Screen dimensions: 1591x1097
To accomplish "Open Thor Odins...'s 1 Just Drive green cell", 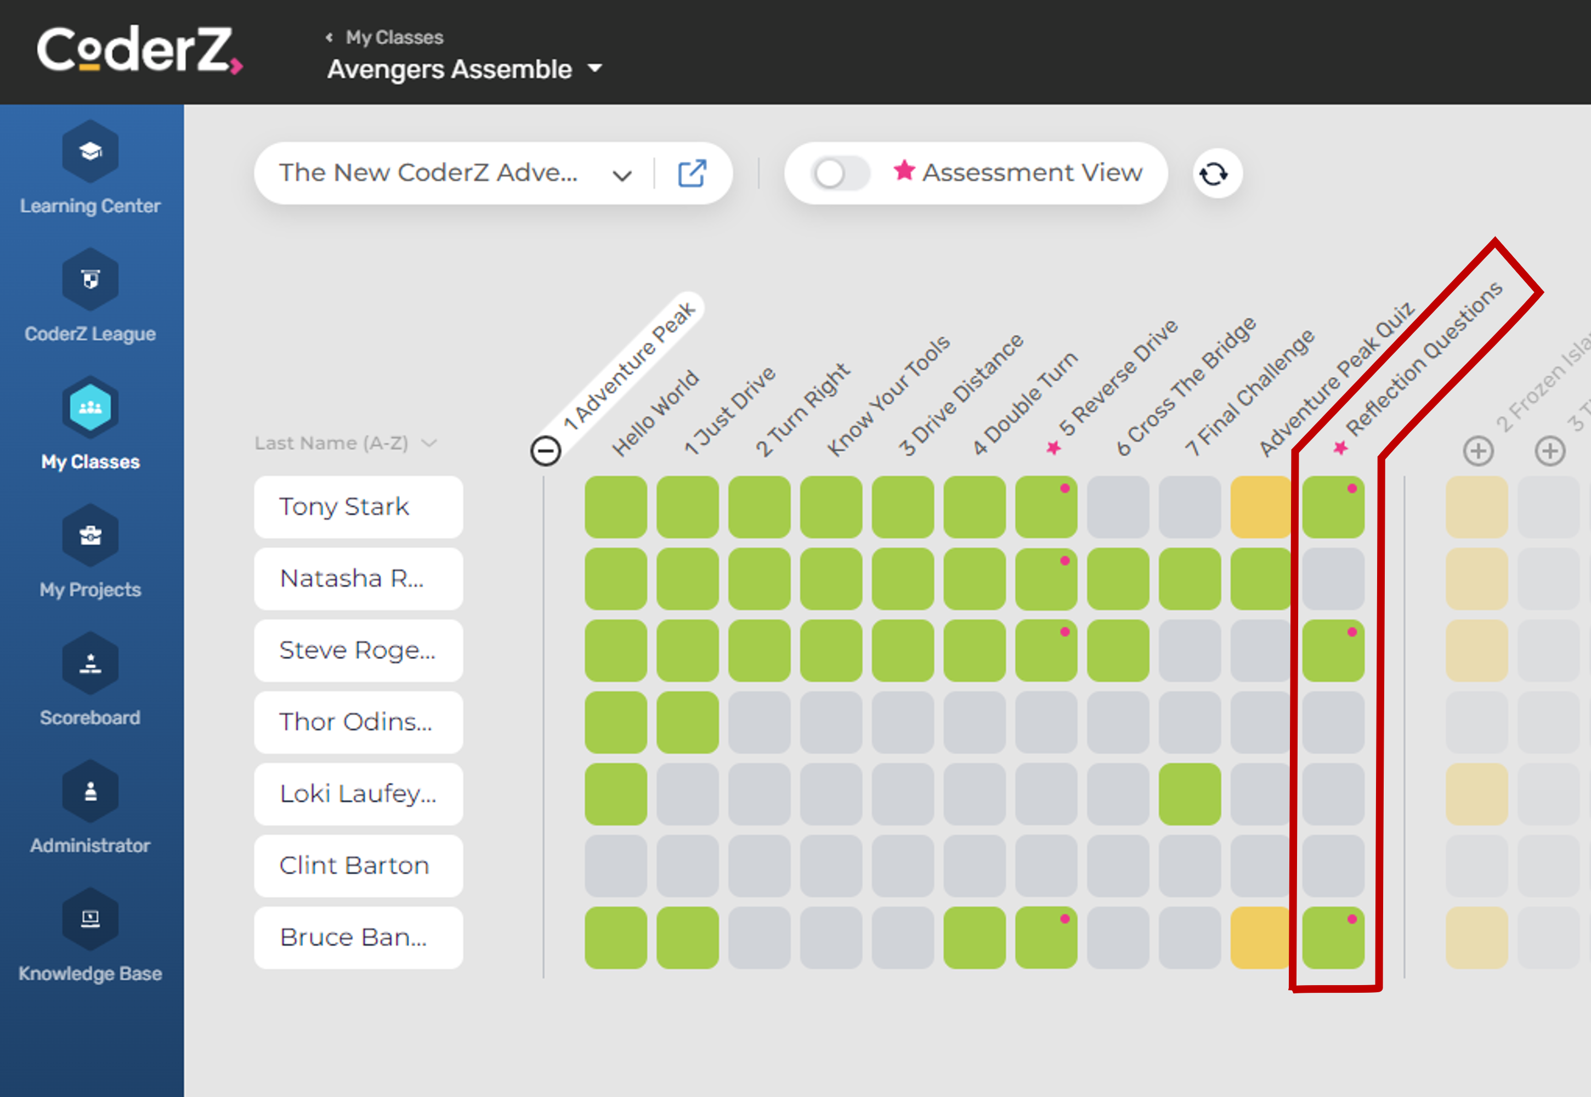I will click(x=687, y=722).
